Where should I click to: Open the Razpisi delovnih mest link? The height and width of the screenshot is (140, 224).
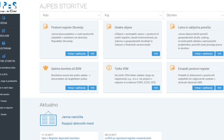[x=78, y=123]
